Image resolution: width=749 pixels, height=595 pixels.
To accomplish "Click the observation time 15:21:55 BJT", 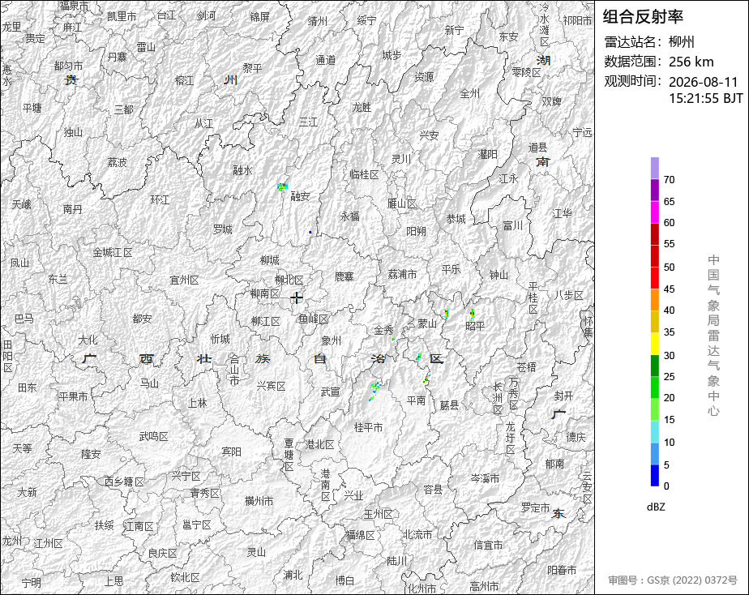I will pos(705,98).
